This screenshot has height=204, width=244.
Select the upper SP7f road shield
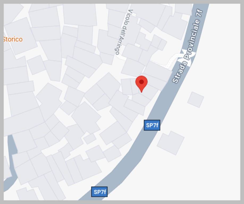(152, 125)
